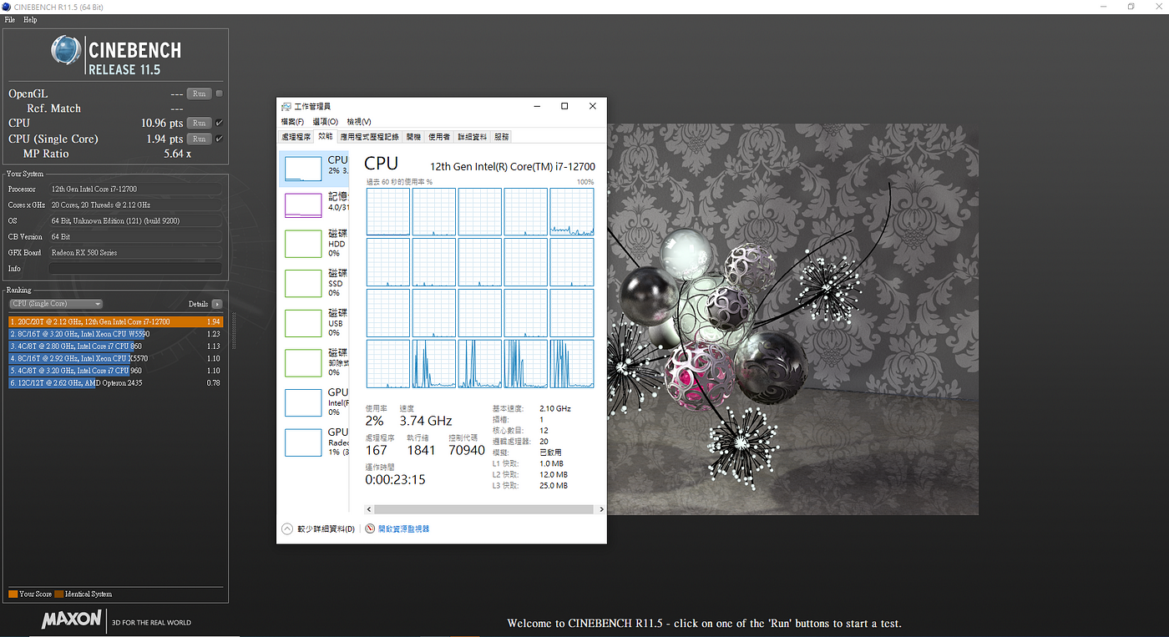Viewport: 1169px width, 637px height.
Task: Minimize the Task Manager window
Action: click(537, 106)
